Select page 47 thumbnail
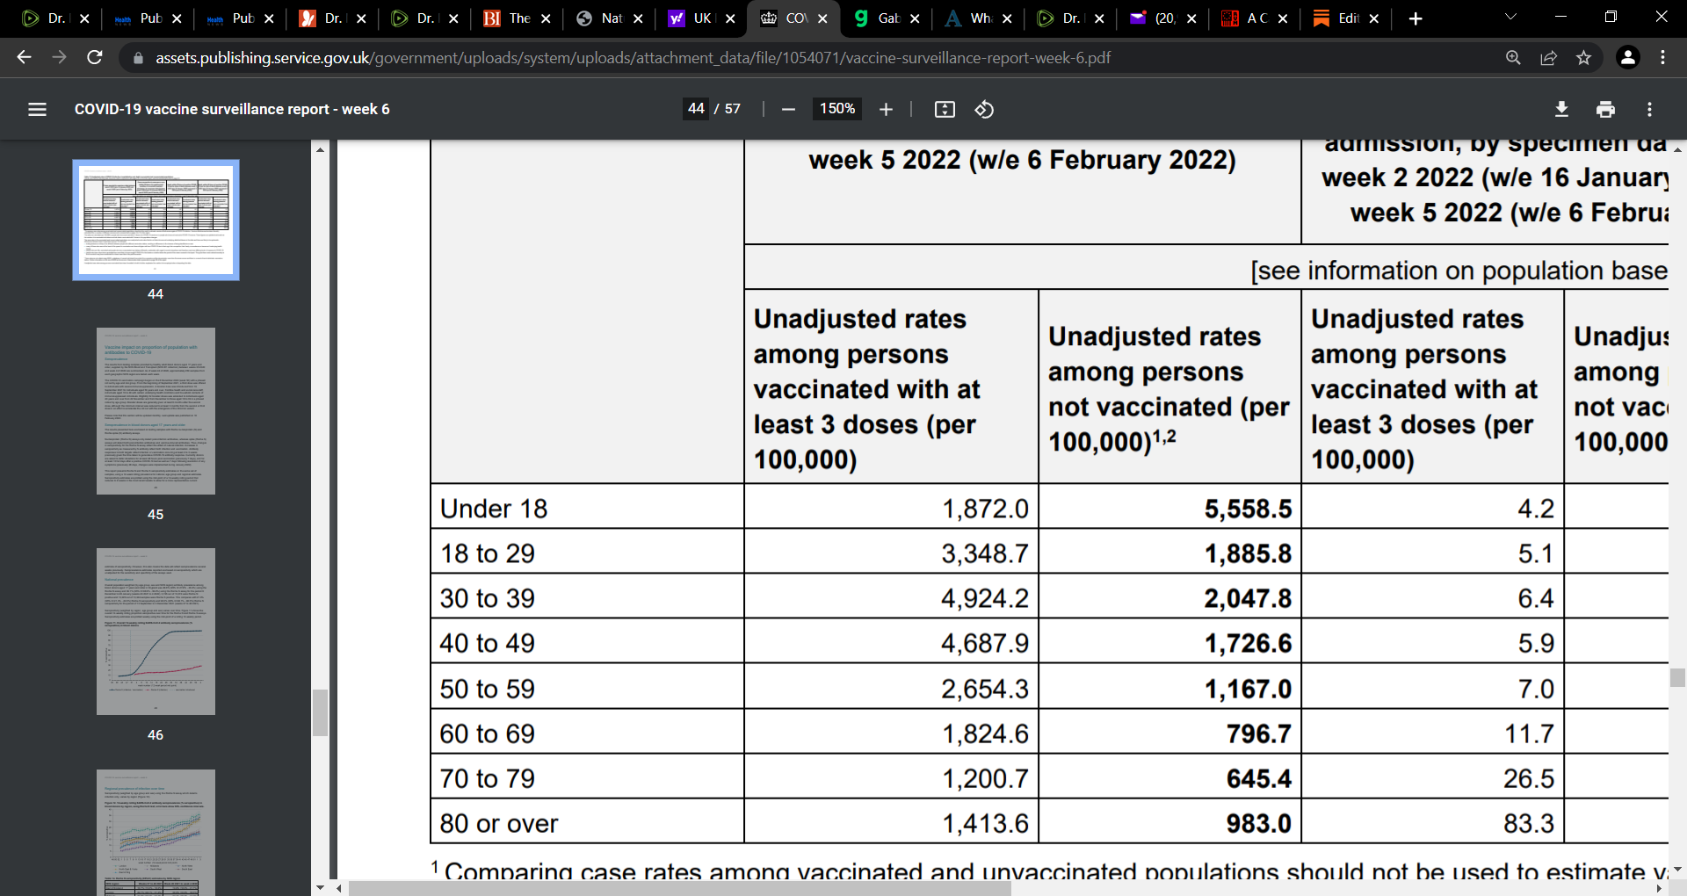The image size is (1687, 896). (156, 833)
